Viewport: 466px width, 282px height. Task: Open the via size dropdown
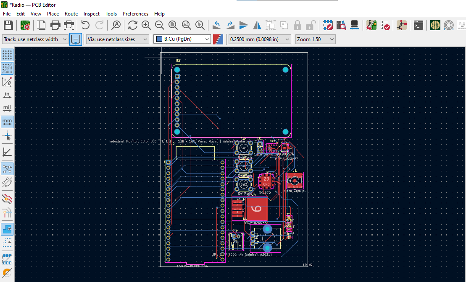(118, 39)
